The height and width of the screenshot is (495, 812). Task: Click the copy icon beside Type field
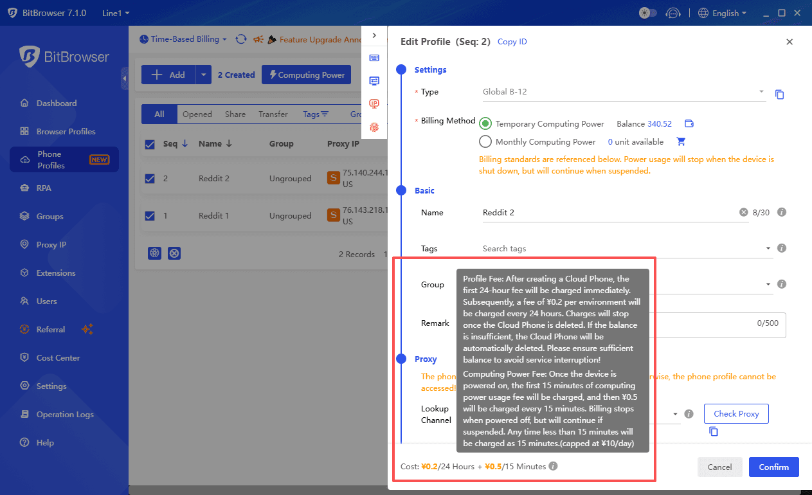[x=779, y=94]
